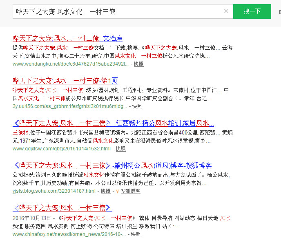Click the 3y.uu456.com green URL

(x=69, y=106)
